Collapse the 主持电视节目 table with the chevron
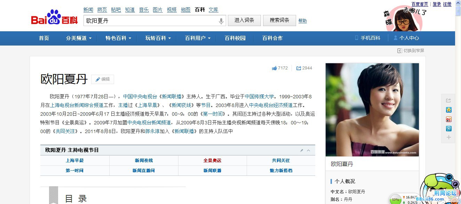This screenshot has height=204, width=461. tap(308, 150)
